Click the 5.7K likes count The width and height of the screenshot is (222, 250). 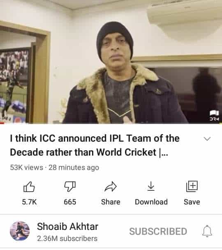(x=29, y=202)
